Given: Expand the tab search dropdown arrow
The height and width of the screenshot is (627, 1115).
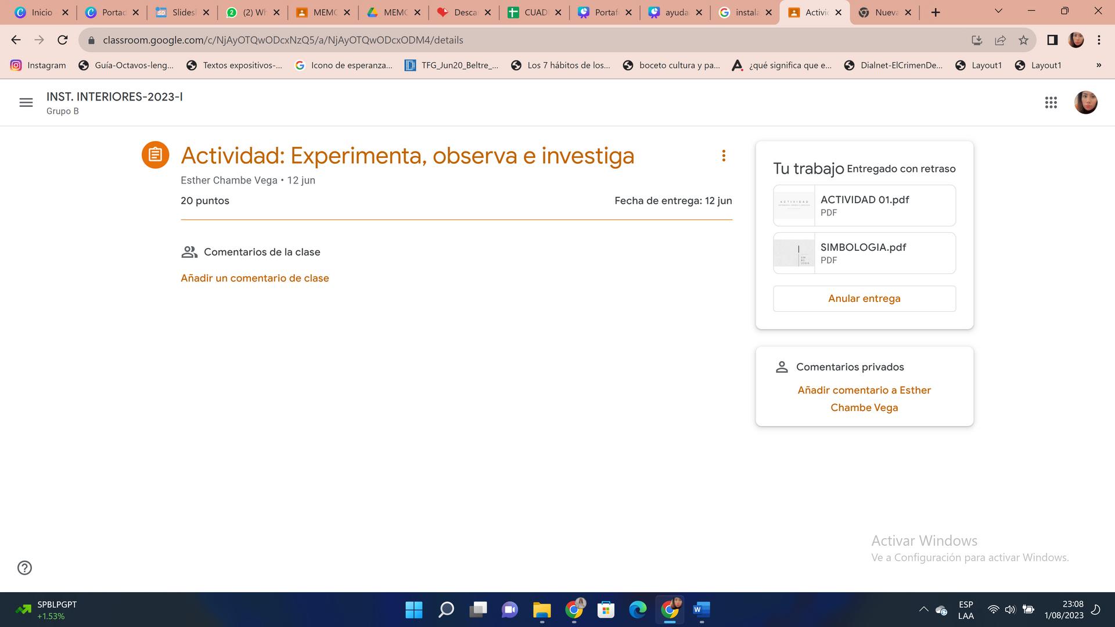Looking at the screenshot, I should tap(998, 11).
